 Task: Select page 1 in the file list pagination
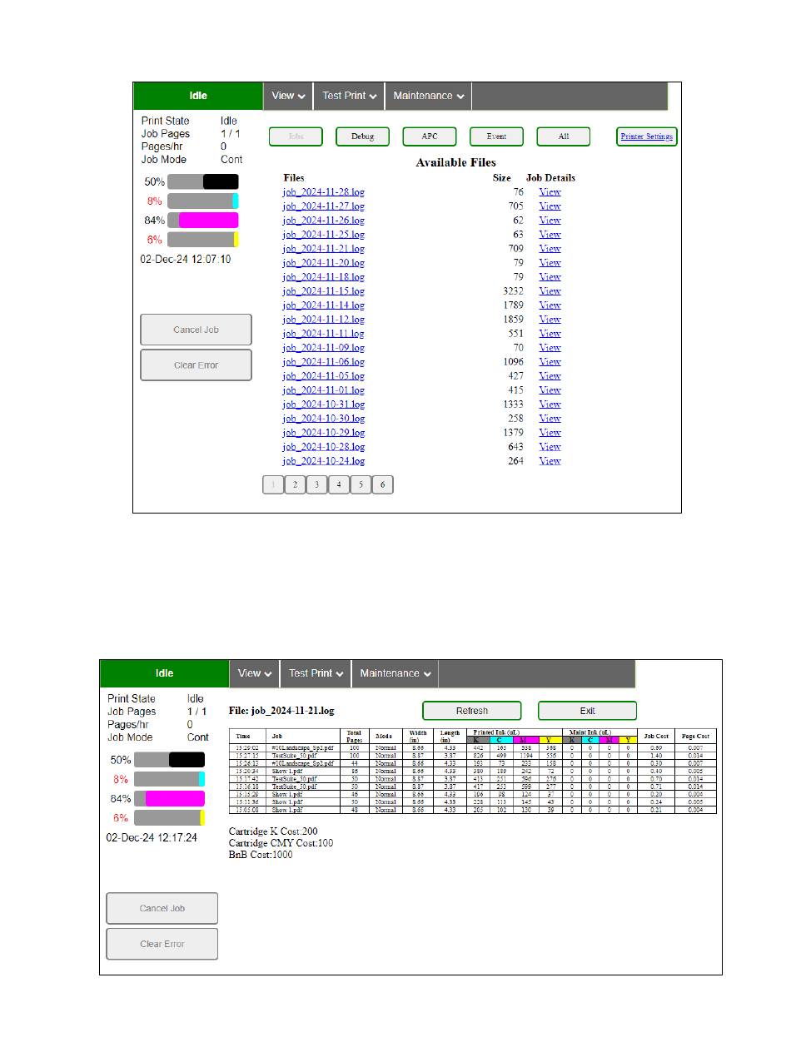coord(273,485)
